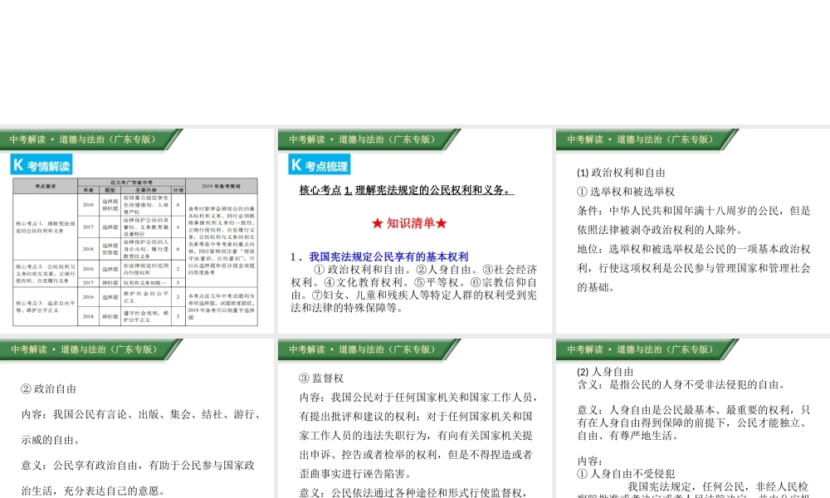The height and width of the screenshot is (498, 830).
Task: Click the table cell 遵守社会规则，维护公平正义
Action: [145, 316]
